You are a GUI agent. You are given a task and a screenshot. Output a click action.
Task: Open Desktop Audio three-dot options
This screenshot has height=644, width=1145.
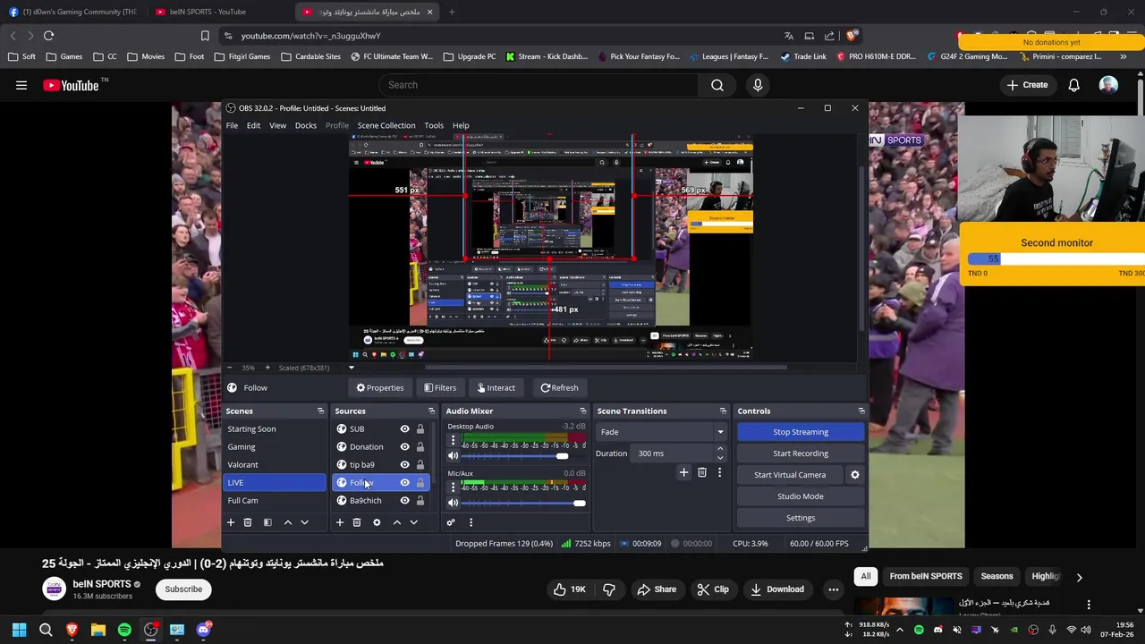click(x=453, y=440)
